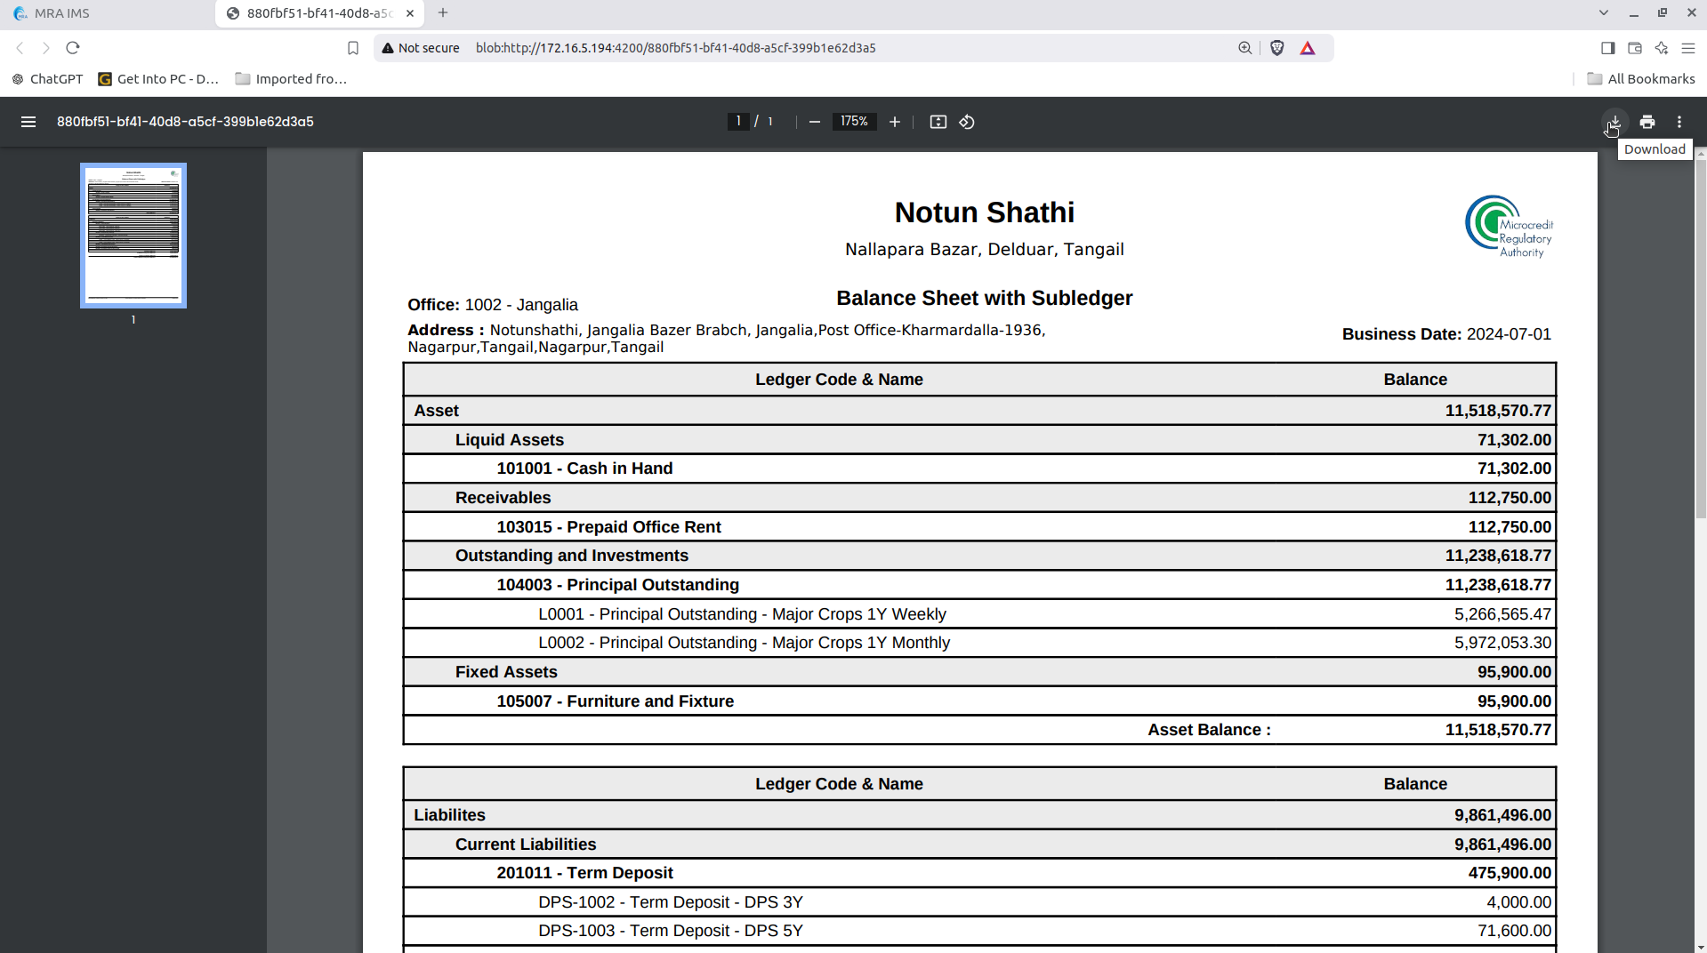Bookmark this page
Image resolution: width=1707 pixels, height=953 pixels.
tap(353, 48)
